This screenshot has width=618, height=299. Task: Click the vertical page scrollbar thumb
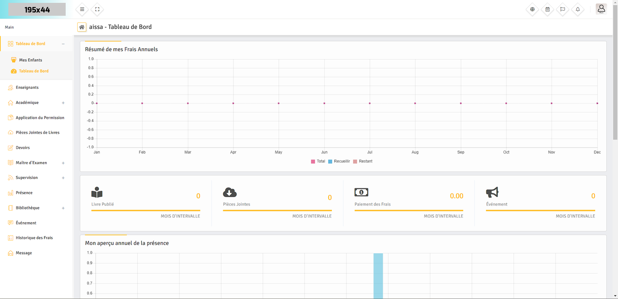[x=615, y=77]
